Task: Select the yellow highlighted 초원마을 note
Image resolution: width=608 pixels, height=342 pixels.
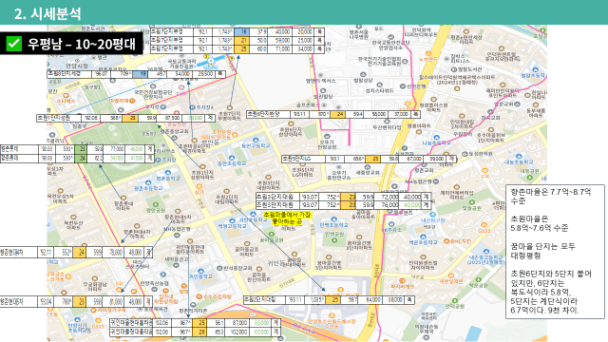Action: pyautogui.click(x=287, y=218)
